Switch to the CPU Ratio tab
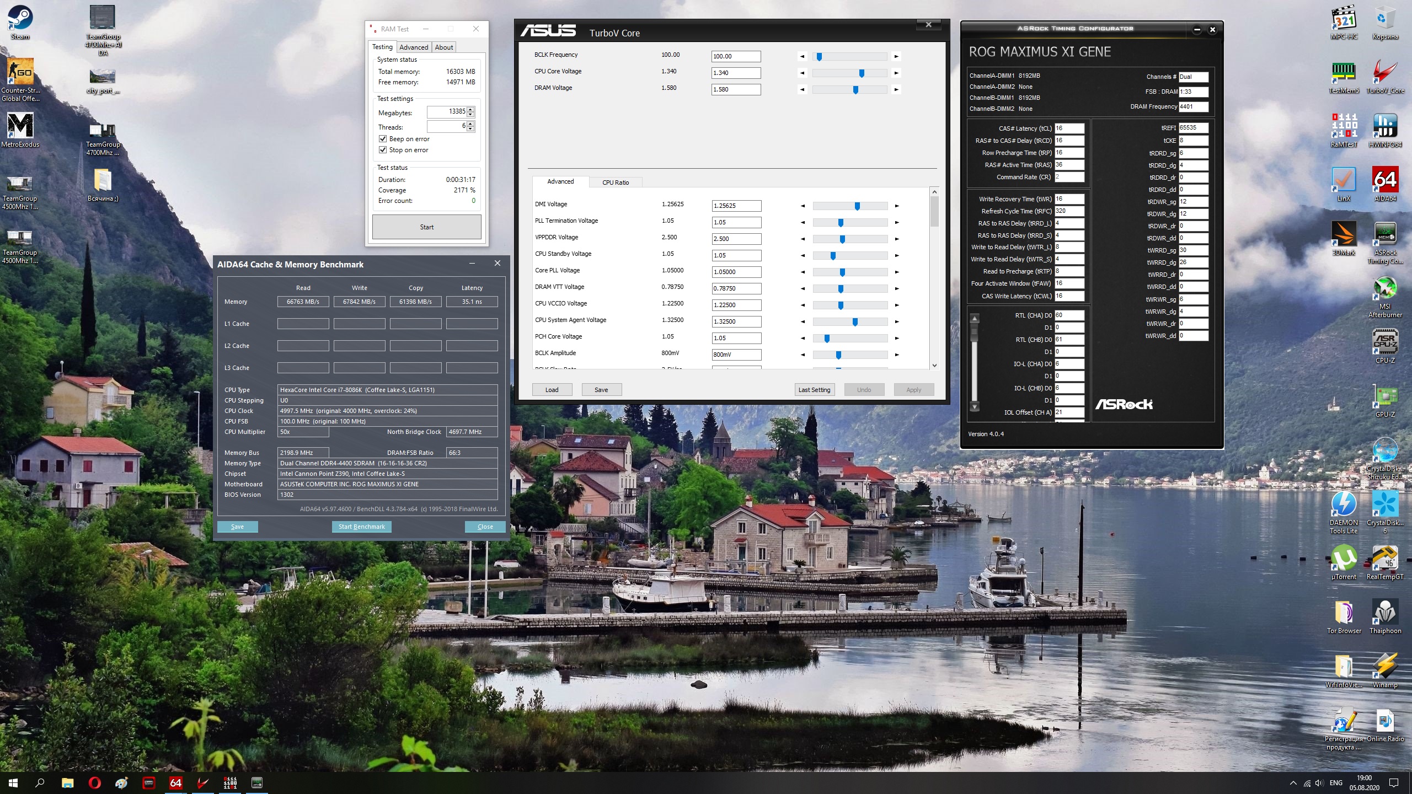 pyautogui.click(x=615, y=183)
